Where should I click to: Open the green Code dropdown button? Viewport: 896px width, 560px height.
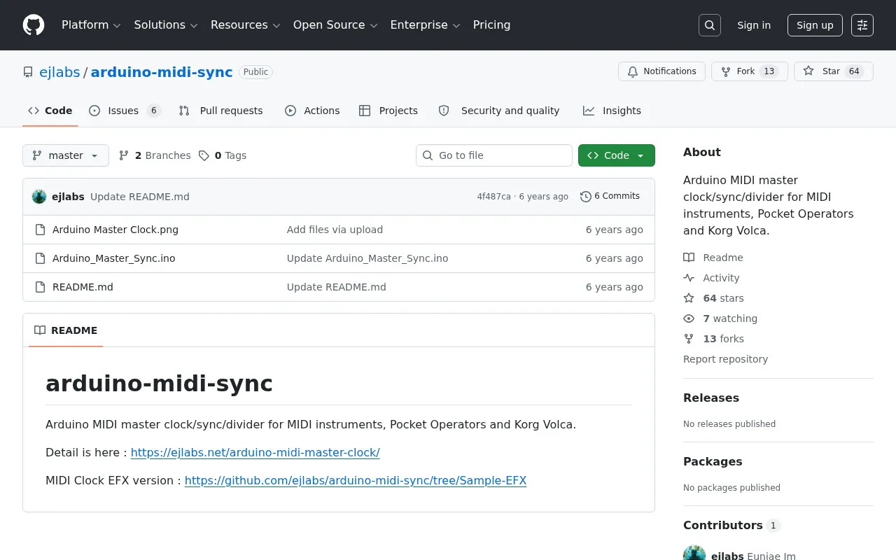tap(617, 155)
